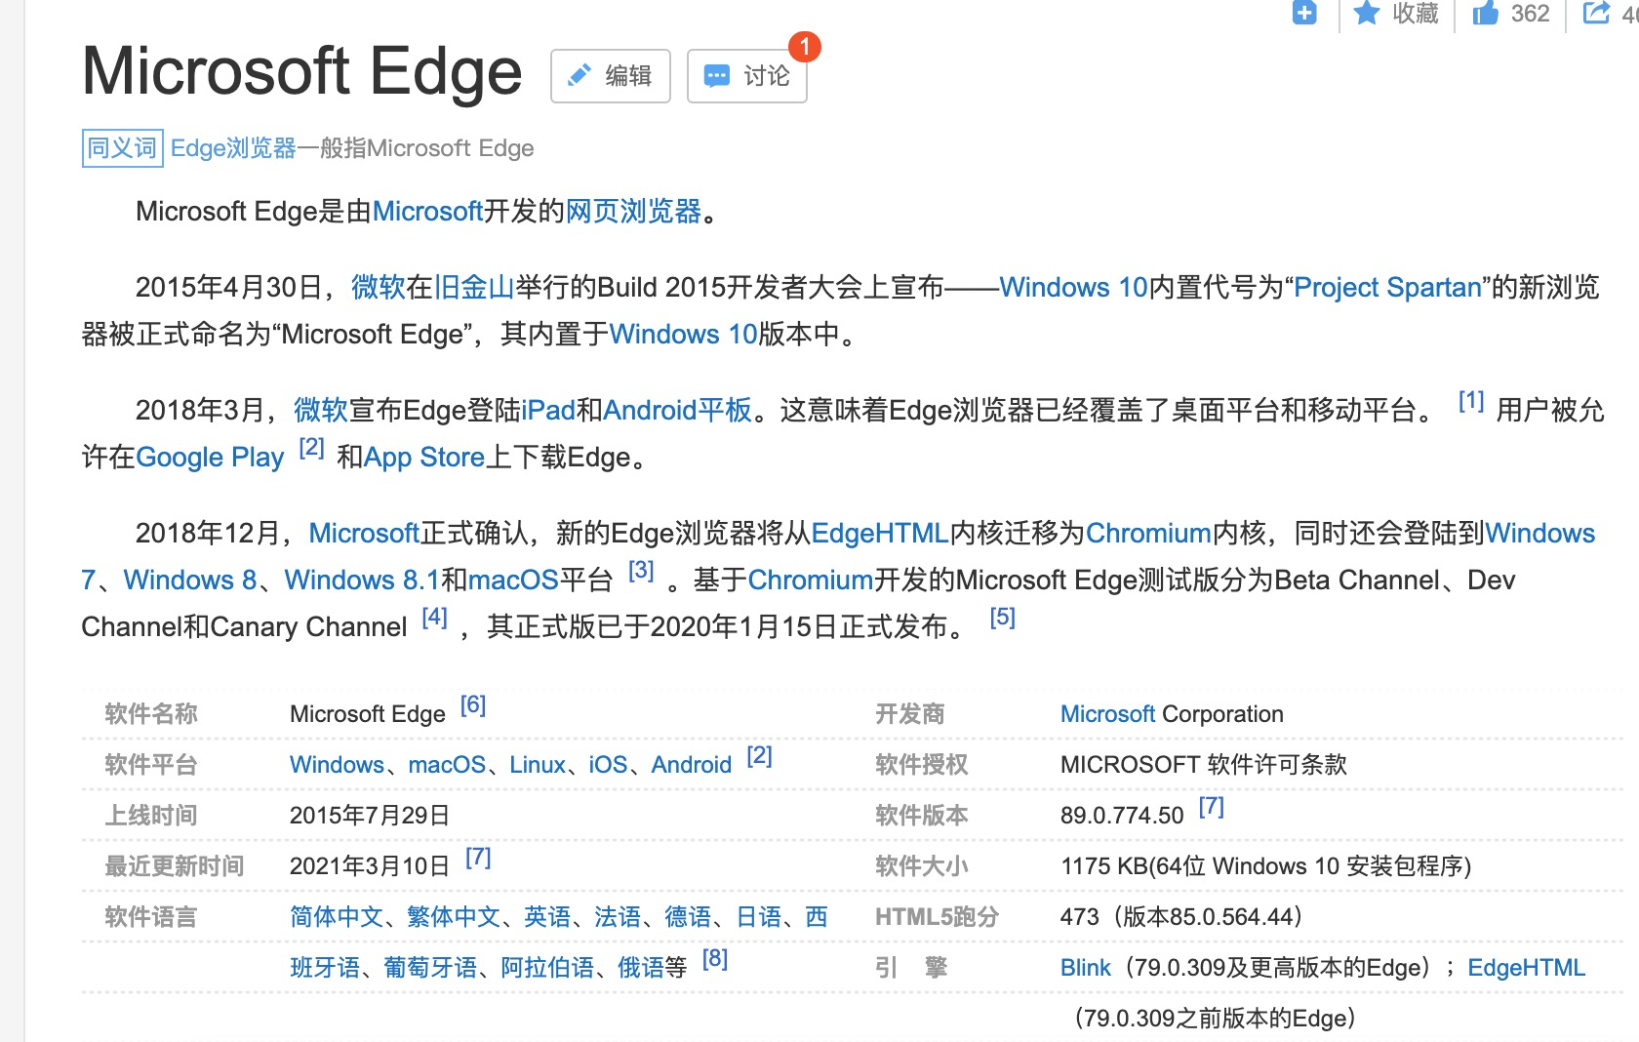1639x1042 pixels.
Task: Open the 讨论 discussion button
Action: tap(746, 76)
